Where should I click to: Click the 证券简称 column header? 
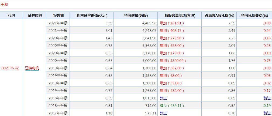tap(35, 16)
